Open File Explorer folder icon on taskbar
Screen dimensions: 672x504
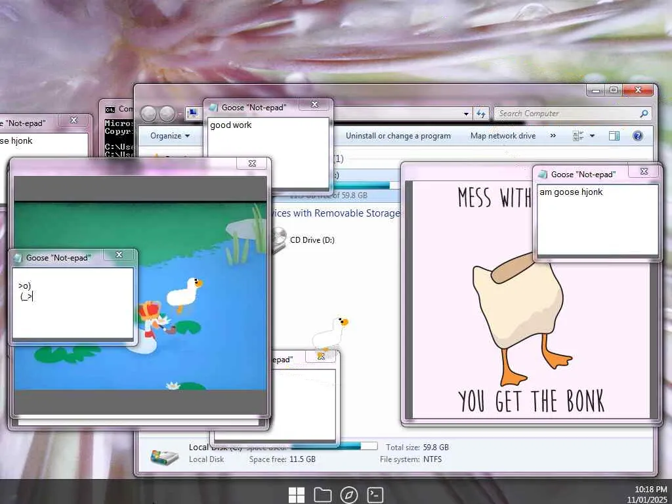click(x=323, y=495)
